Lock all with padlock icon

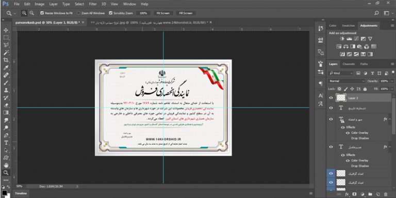(365, 89)
